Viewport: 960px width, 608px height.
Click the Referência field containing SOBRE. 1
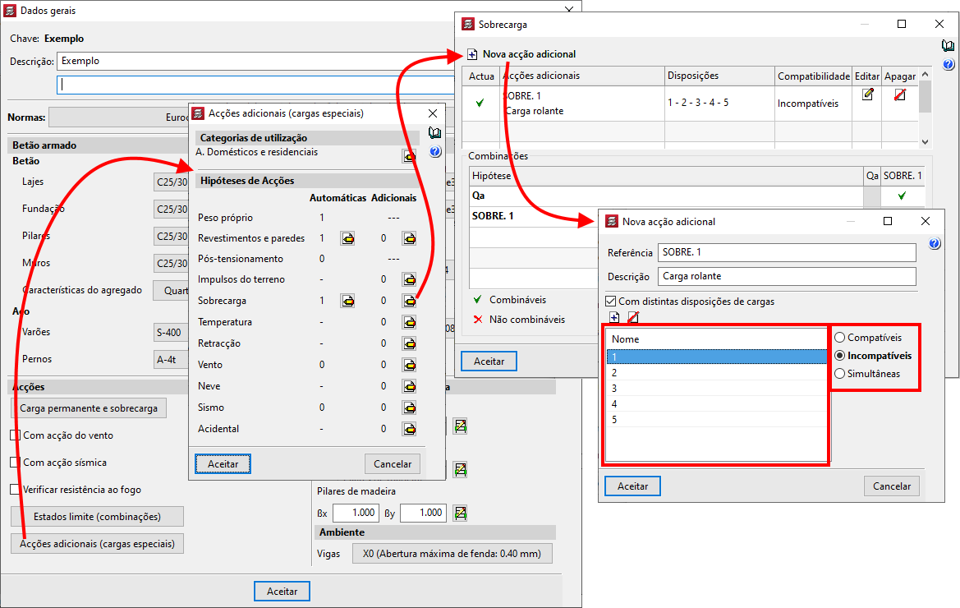(x=786, y=252)
